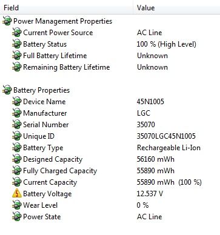Screen dimensions: 220x235
Task: Select the Remaining Battery Lifetime field label
Action: (x=67, y=67)
